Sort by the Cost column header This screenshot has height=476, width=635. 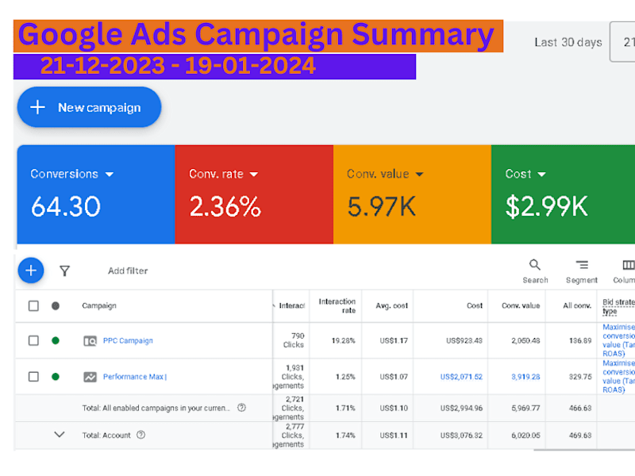[475, 305]
